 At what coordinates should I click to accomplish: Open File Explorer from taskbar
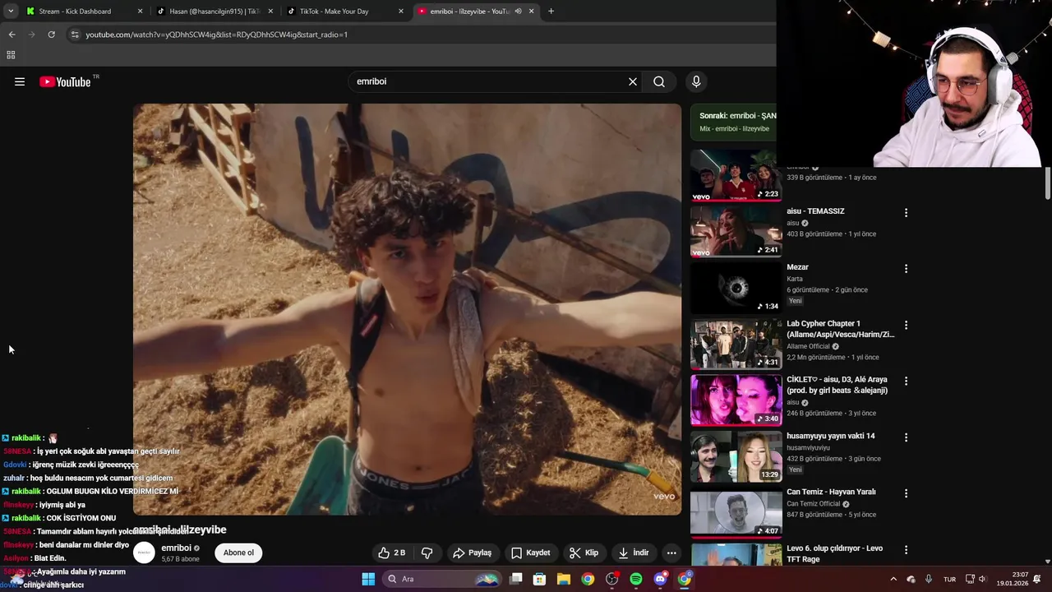pos(564,579)
